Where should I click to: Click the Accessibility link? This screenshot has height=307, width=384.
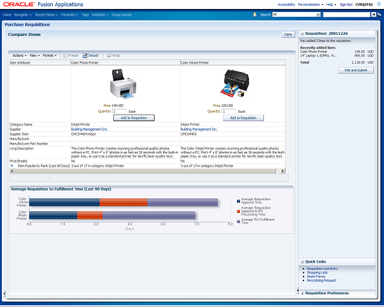click(286, 4)
